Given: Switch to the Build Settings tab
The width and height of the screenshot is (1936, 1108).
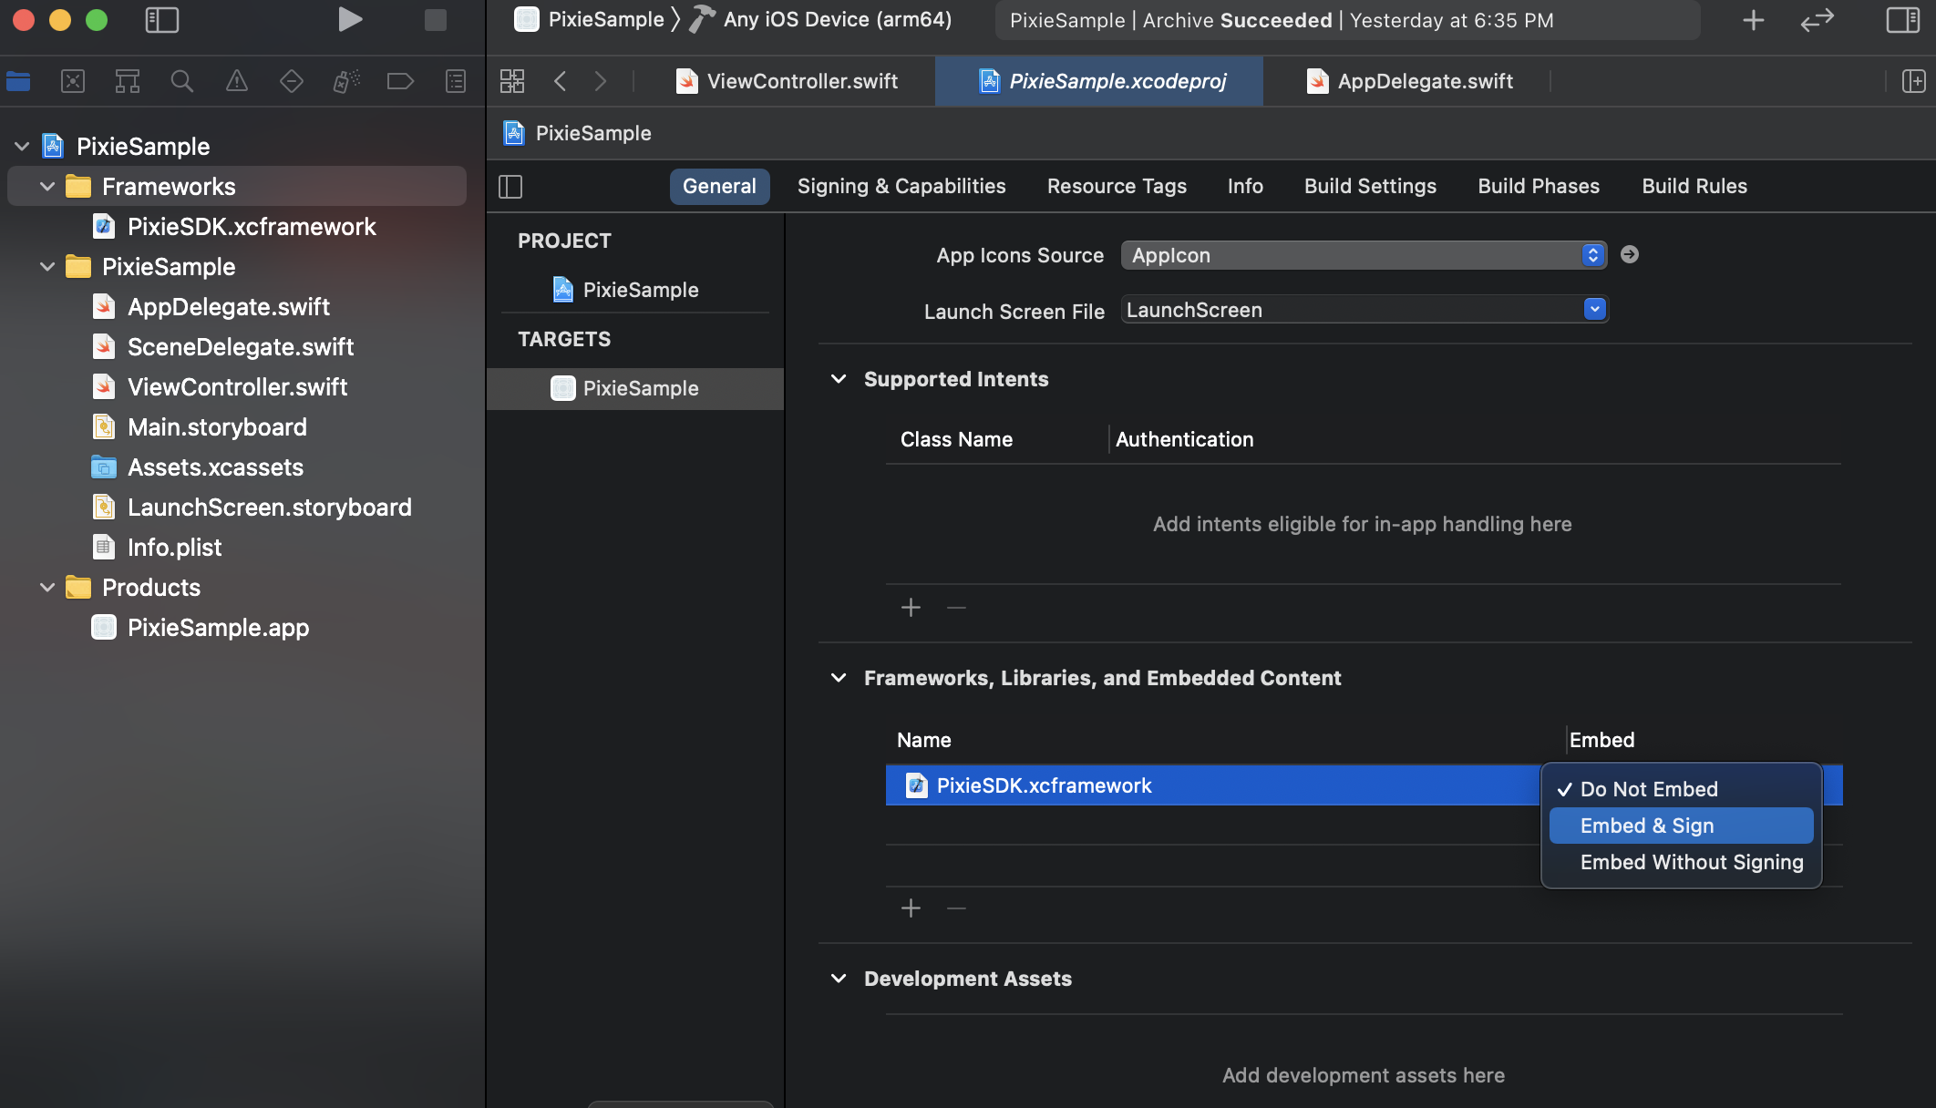Looking at the screenshot, I should pos(1370,186).
